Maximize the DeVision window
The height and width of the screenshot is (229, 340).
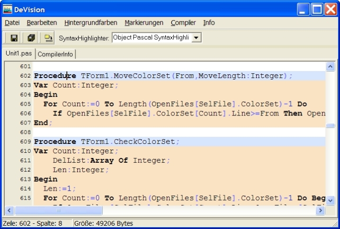(x=317, y=9)
